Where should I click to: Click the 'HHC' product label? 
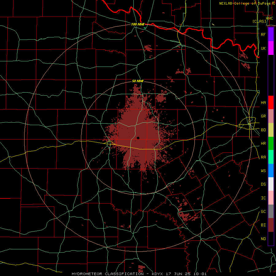(x=269, y=18)
